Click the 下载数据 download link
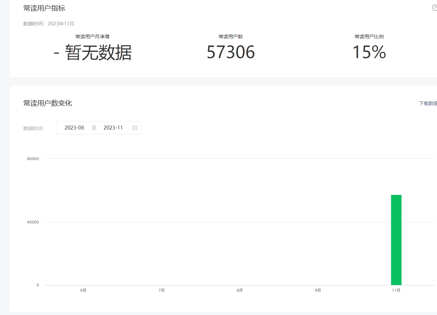 click(x=428, y=103)
